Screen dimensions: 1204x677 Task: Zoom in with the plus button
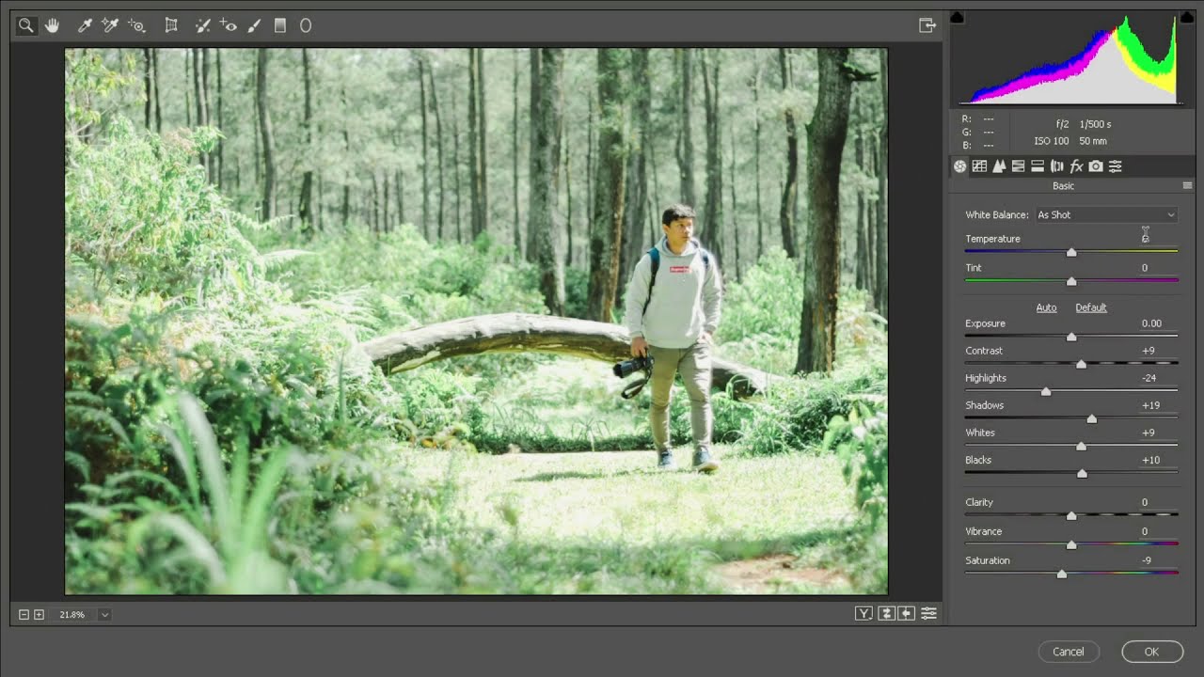tap(39, 615)
